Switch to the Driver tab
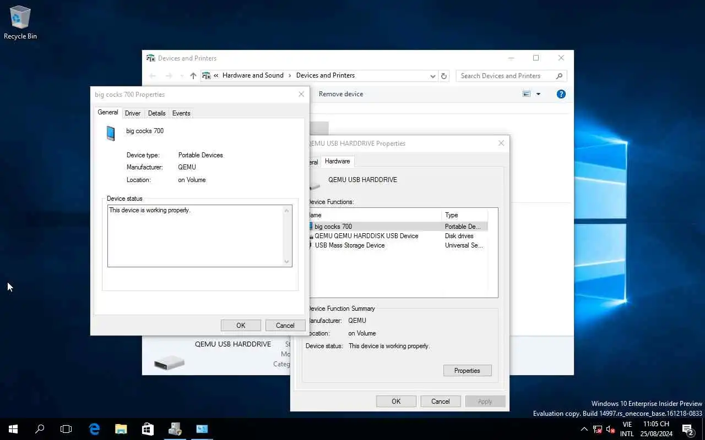The image size is (705, 440). 133,113
